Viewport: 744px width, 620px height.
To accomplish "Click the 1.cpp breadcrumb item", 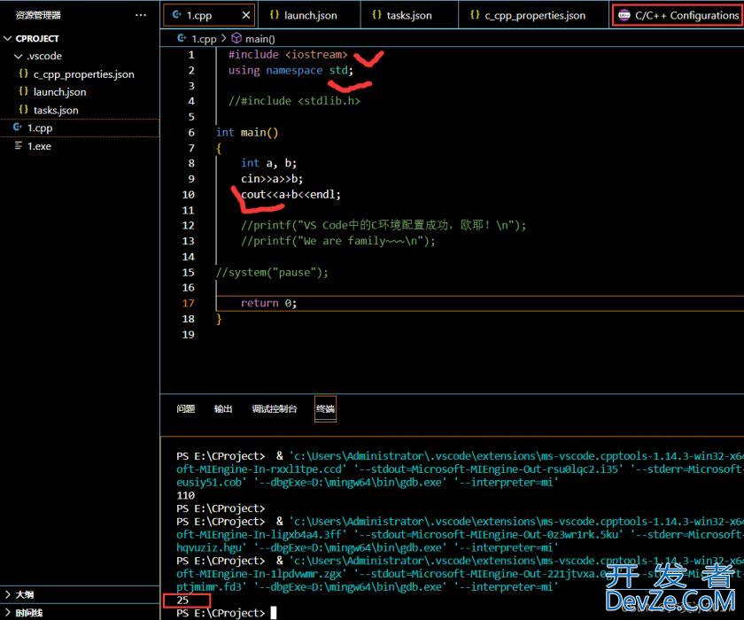I will 204,39.
